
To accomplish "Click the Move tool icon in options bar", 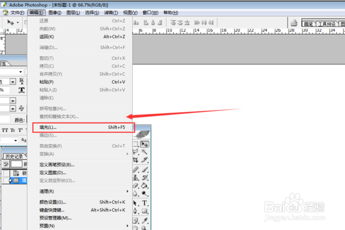I will (10, 22).
